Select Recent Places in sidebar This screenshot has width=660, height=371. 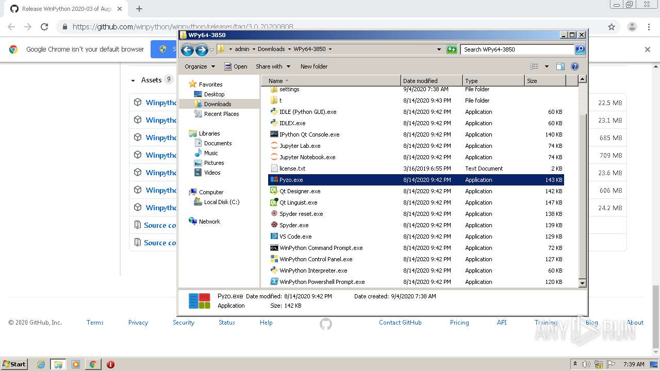click(221, 114)
